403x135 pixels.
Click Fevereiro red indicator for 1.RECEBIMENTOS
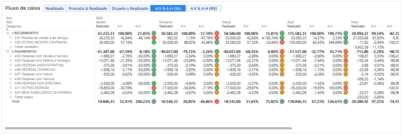(x=217, y=33)
